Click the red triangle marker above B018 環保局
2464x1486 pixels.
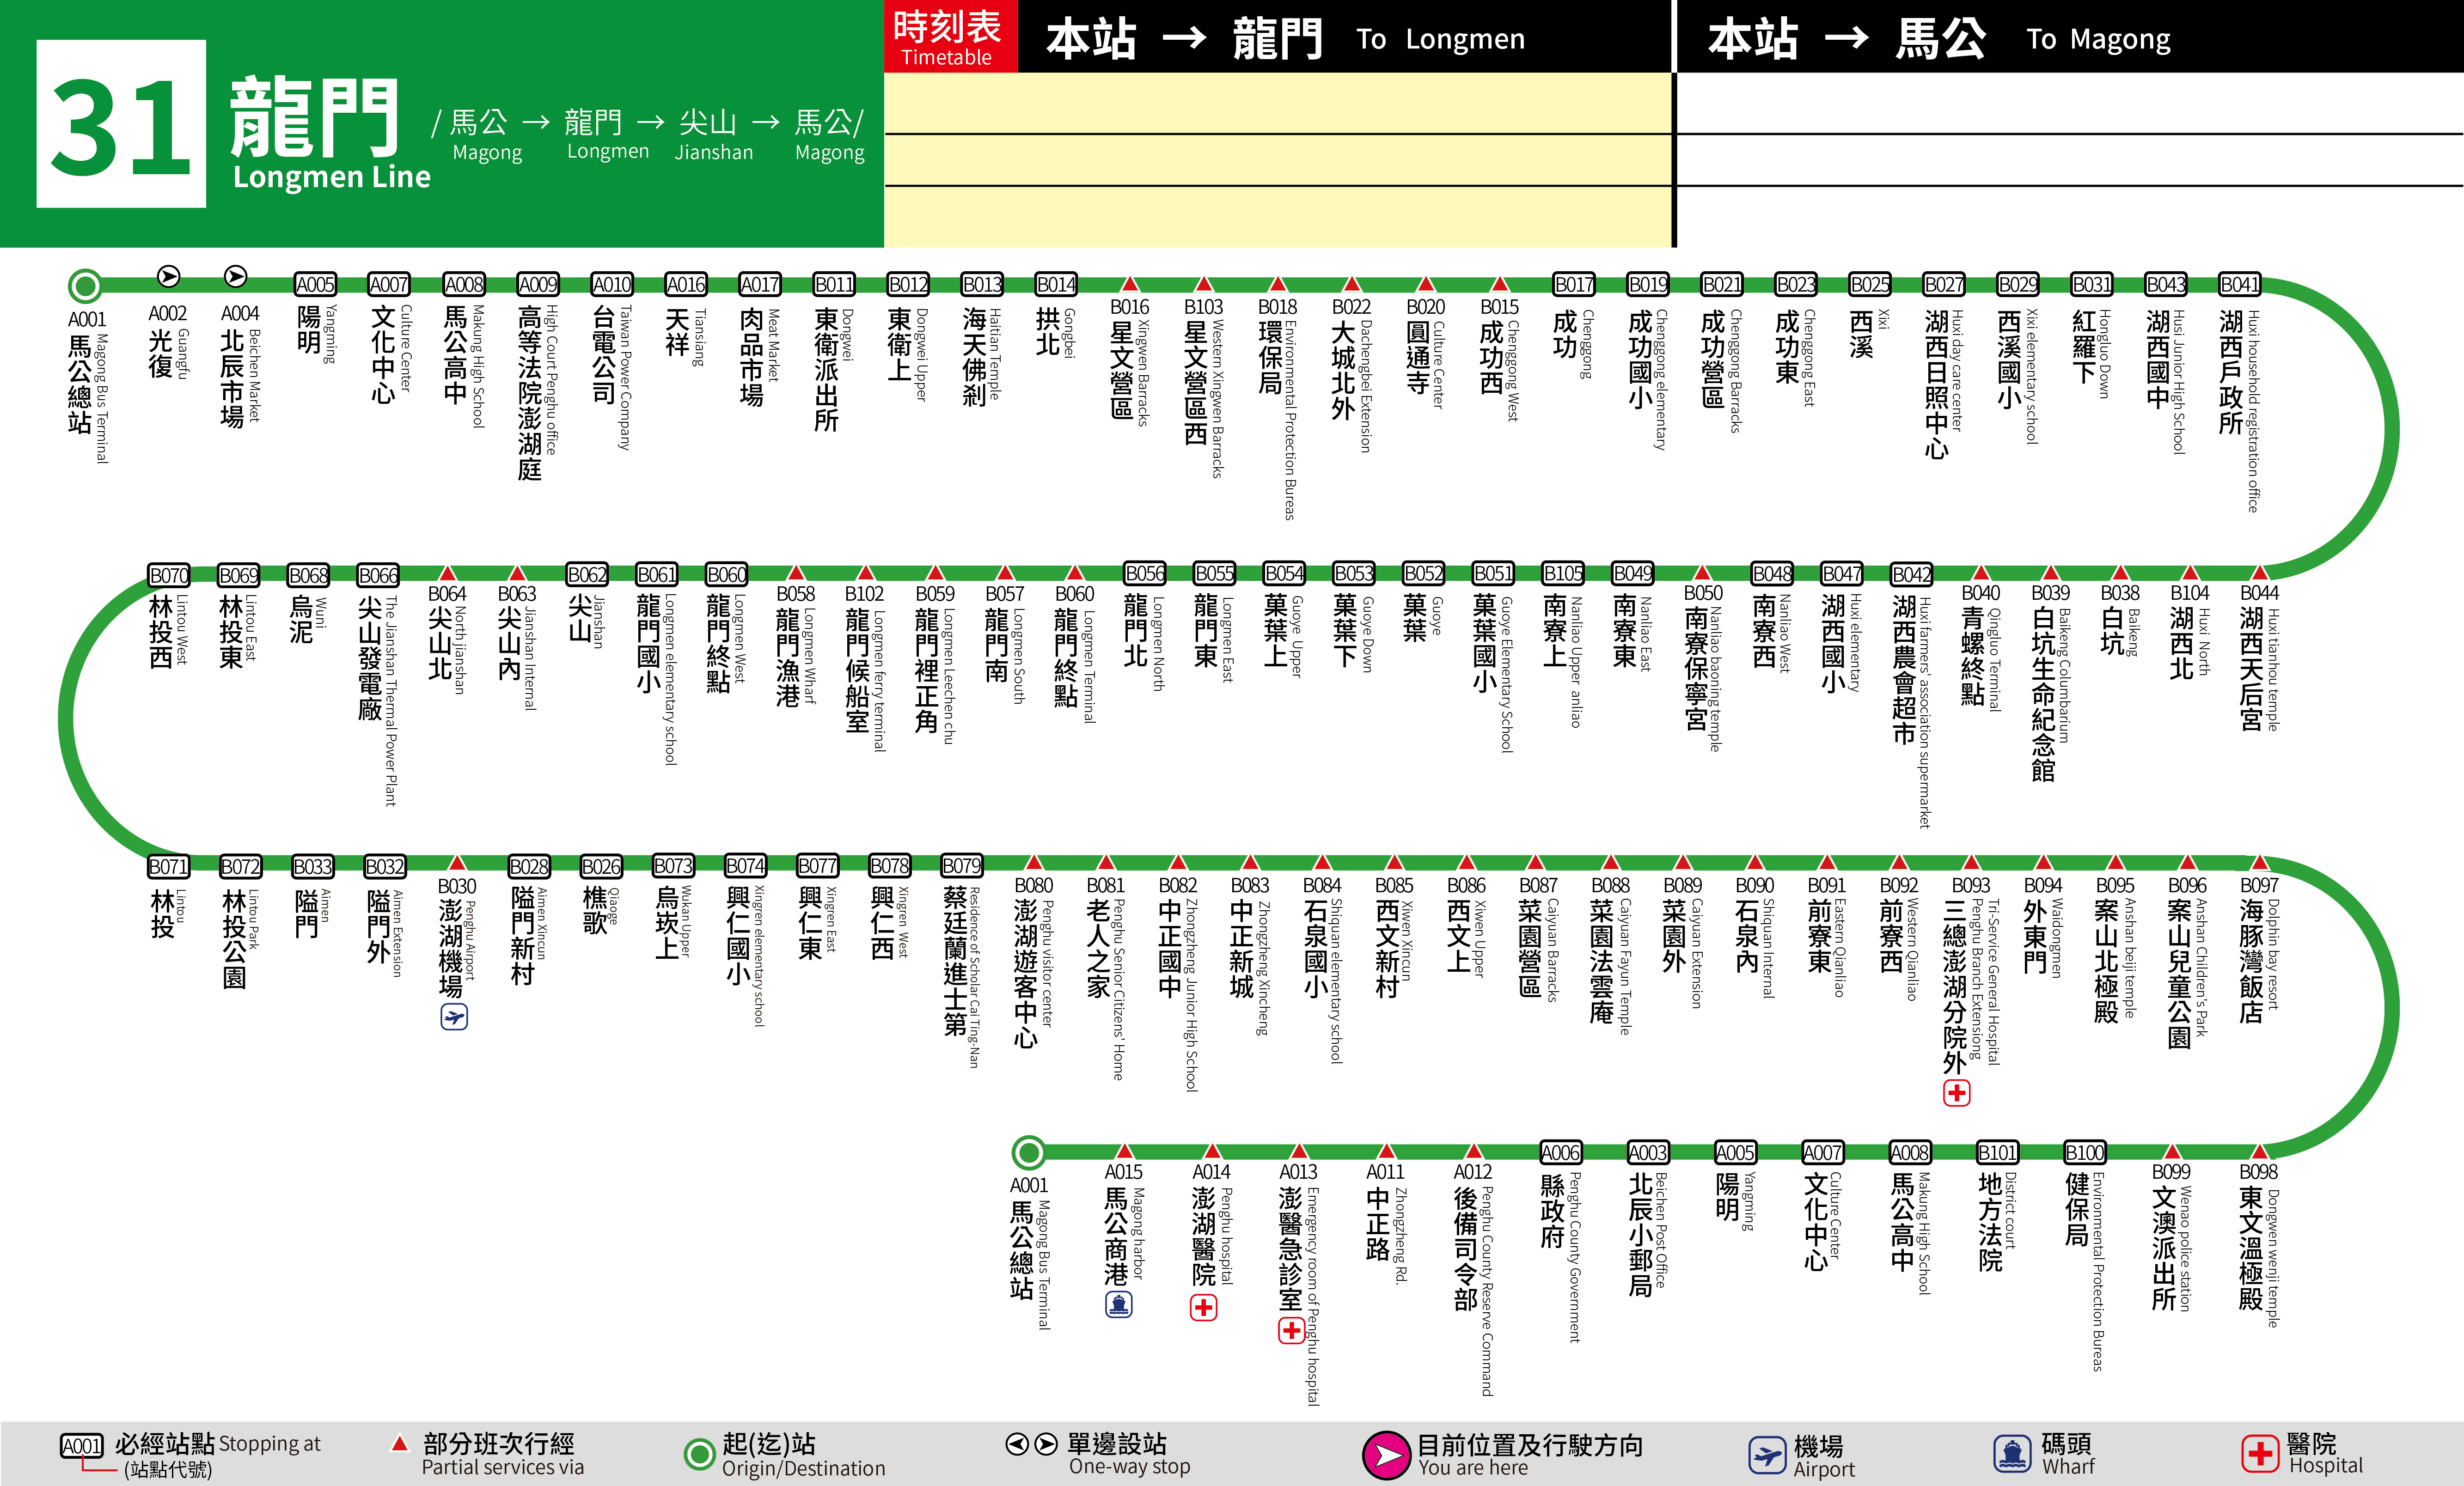(1277, 284)
